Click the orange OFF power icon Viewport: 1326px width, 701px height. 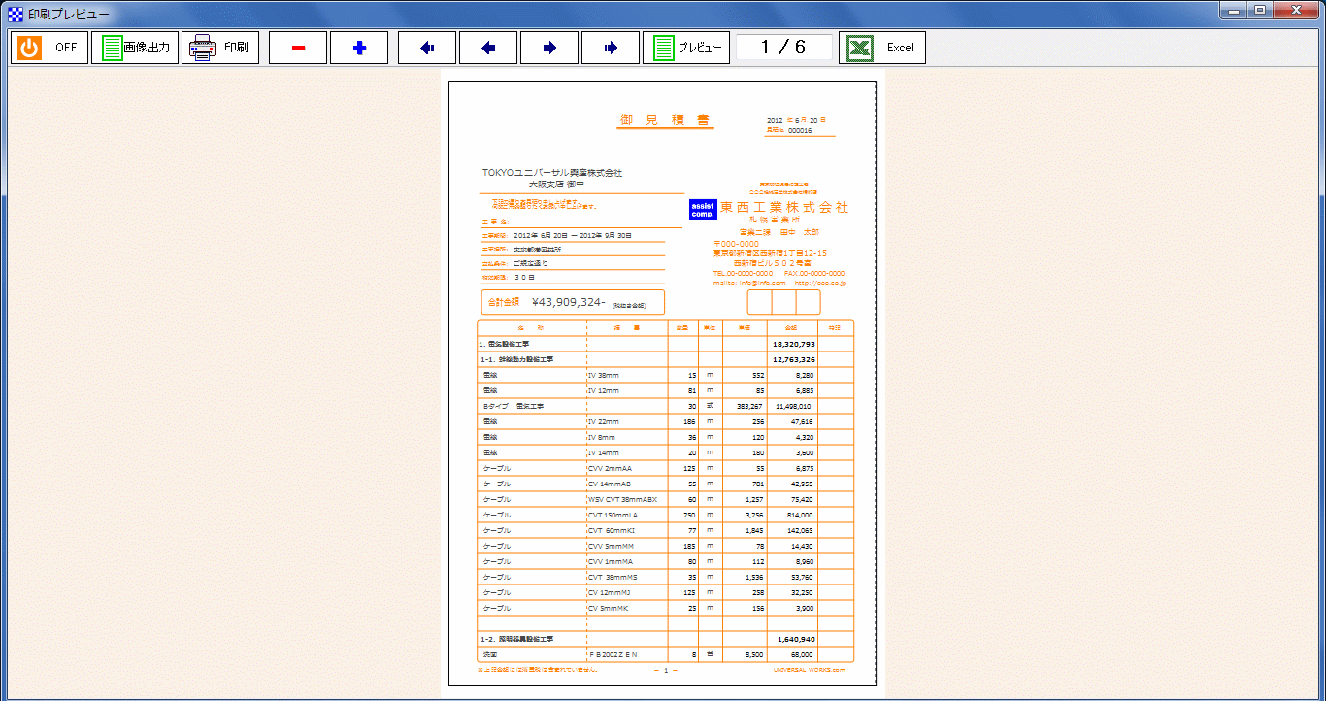(29, 48)
